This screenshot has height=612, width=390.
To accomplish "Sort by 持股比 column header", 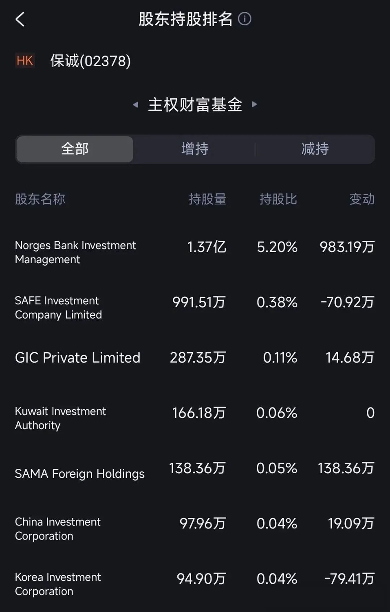I will [278, 199].
